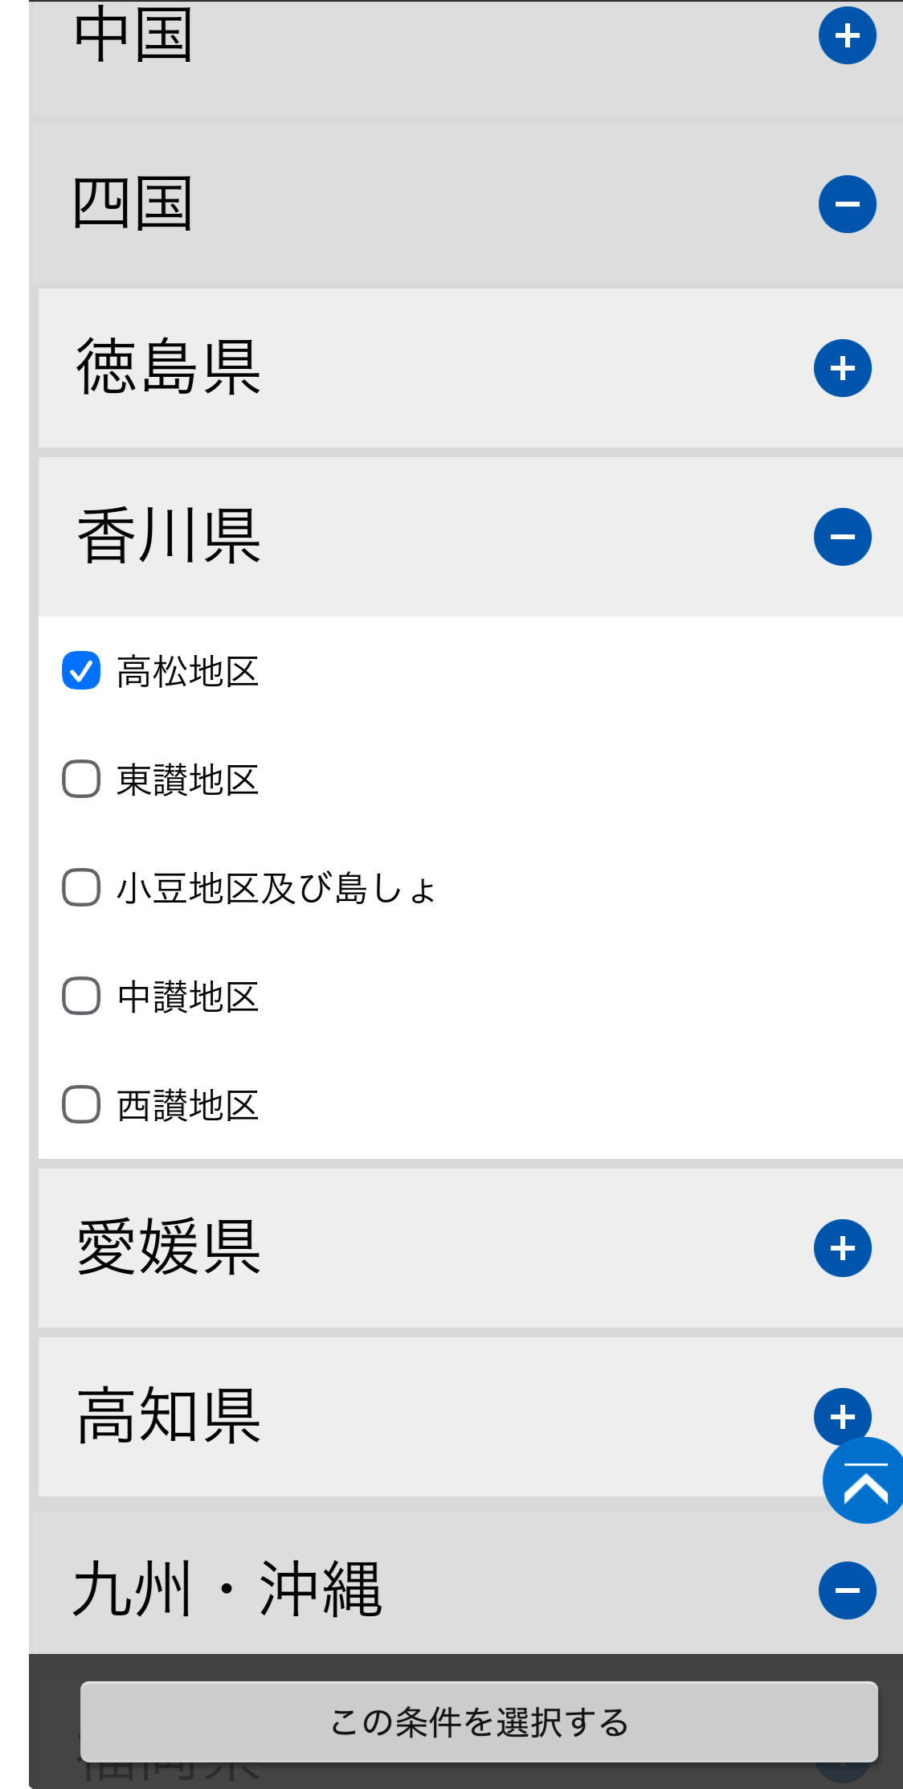Expand 高知県 with the plus icon

[840, 1414]
